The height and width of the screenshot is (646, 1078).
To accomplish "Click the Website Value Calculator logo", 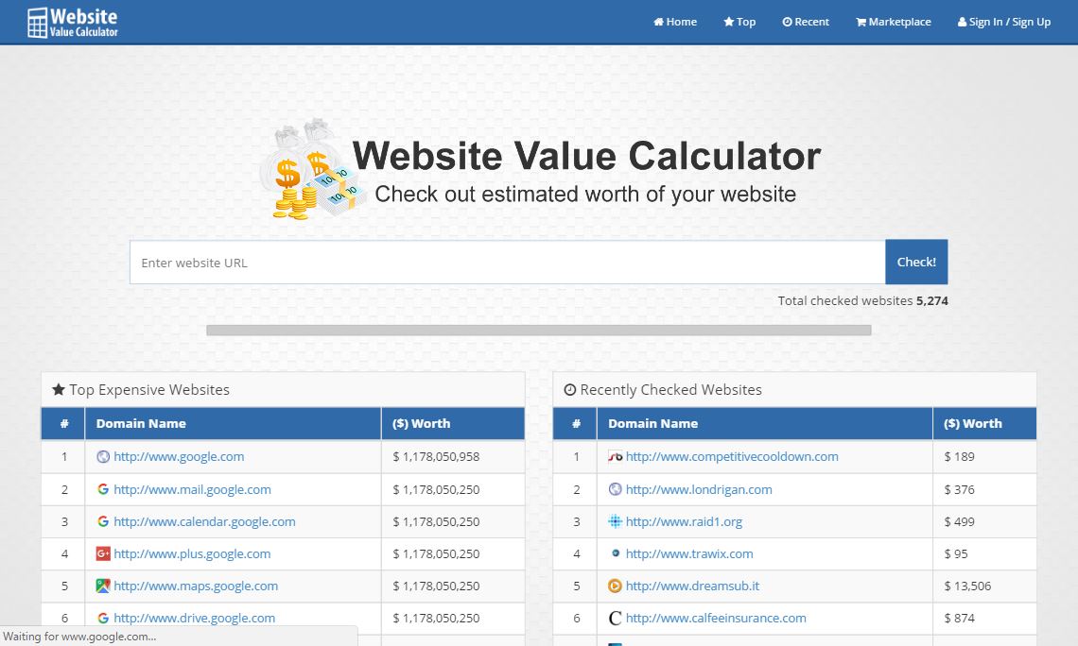I will (x=73, y=22).
